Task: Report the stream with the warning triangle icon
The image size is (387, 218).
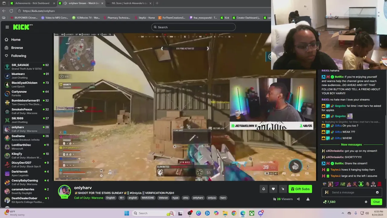Action: pyautogui.click(x=308, y=199)
